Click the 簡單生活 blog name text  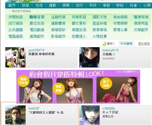coord(108,116)
